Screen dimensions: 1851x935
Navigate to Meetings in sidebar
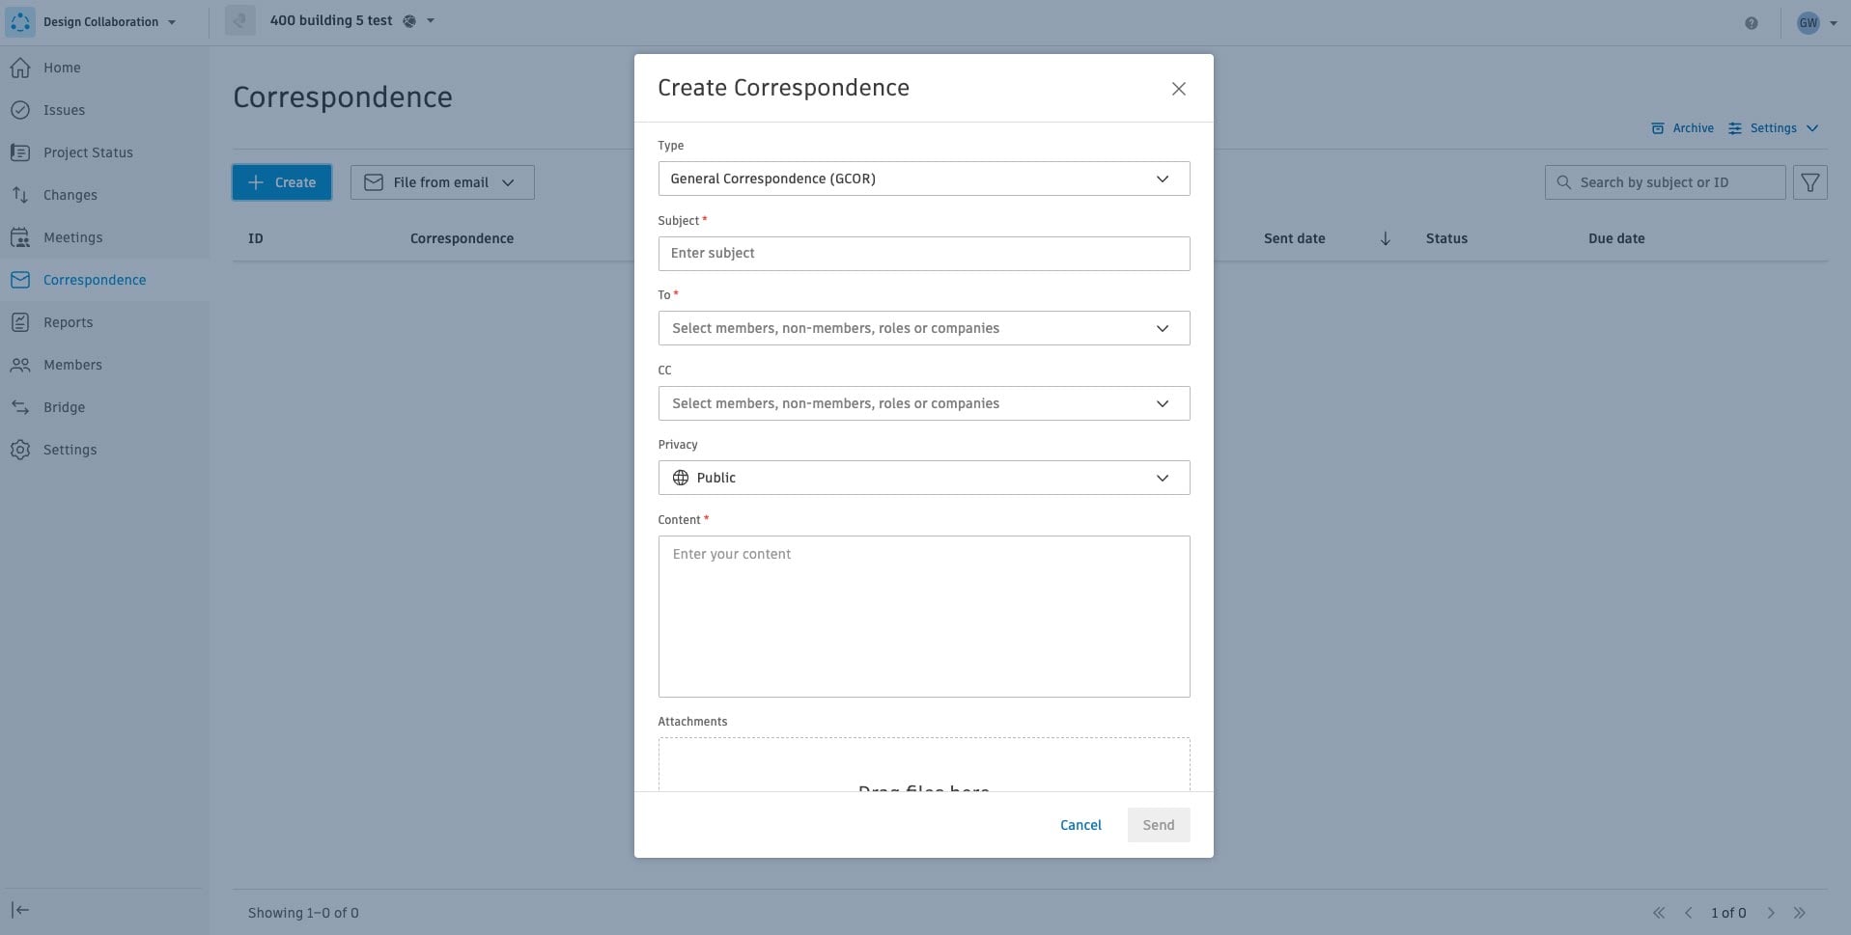(x=72, y=237)
